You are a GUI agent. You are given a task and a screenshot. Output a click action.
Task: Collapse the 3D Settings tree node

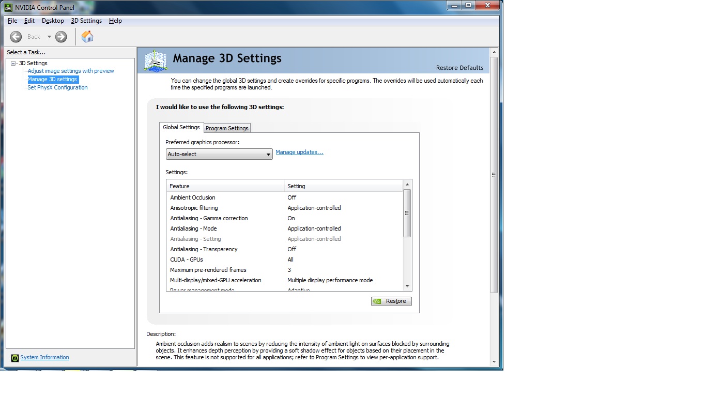13,63
